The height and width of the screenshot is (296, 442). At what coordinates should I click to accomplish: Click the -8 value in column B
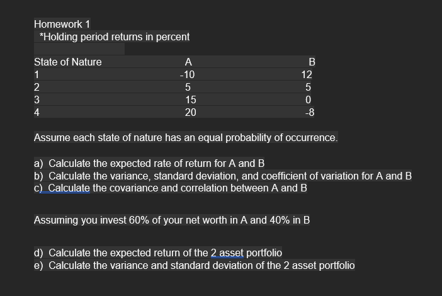point(309,112)
